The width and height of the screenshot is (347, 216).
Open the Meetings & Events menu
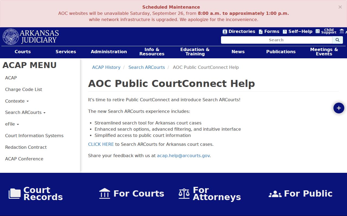click(324, 52)
